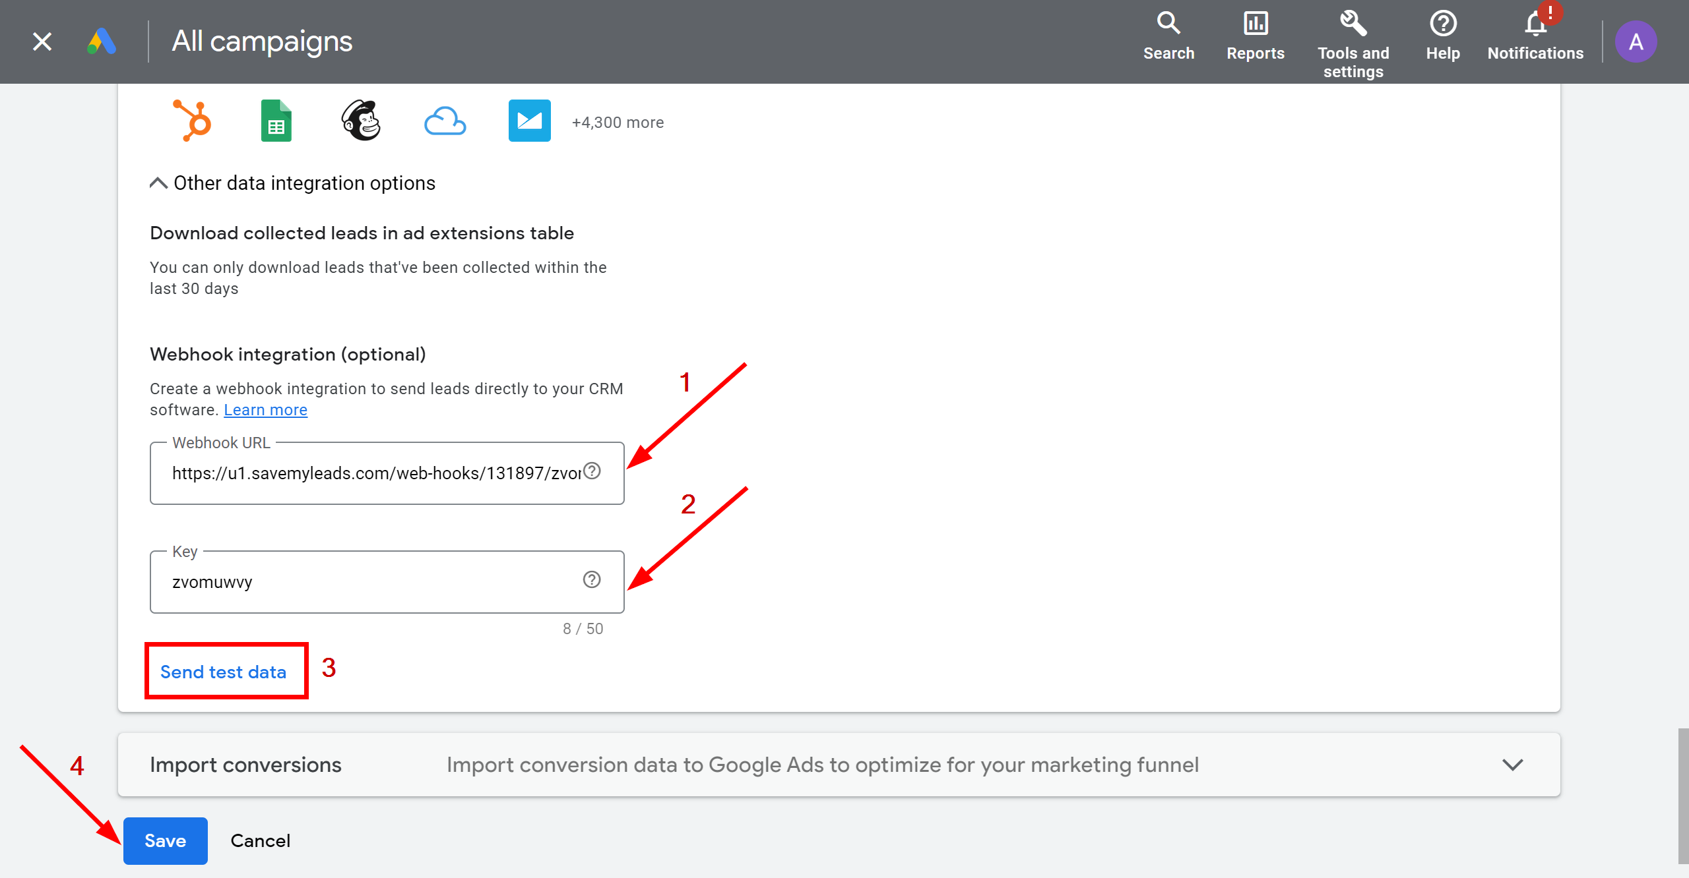The image size is (1689, 878).
Task: Click the +4,300 more integrations link
Action: pyautogui.click(x=618, y=121)
